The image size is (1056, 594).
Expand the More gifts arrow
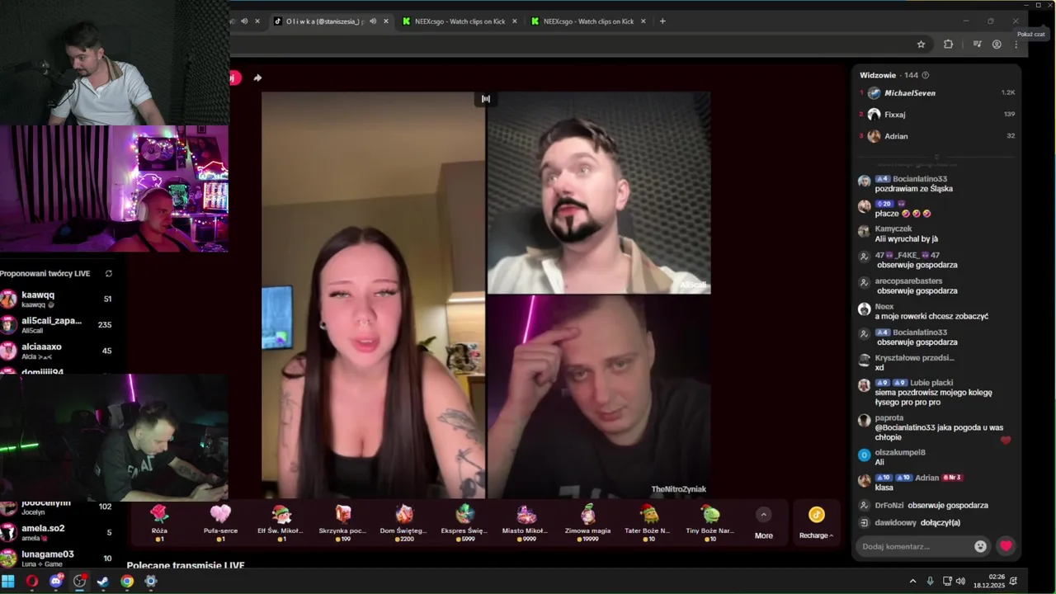click(764, 515)
